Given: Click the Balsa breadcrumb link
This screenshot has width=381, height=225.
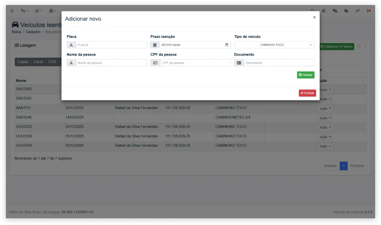Looking at the screenshot, I should pos(16,32).
